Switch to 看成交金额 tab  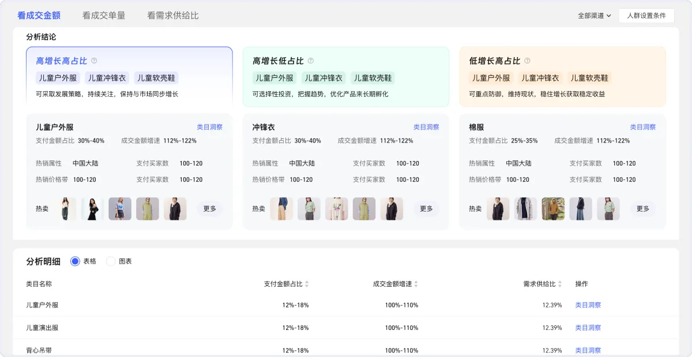[x=39, y=16]
